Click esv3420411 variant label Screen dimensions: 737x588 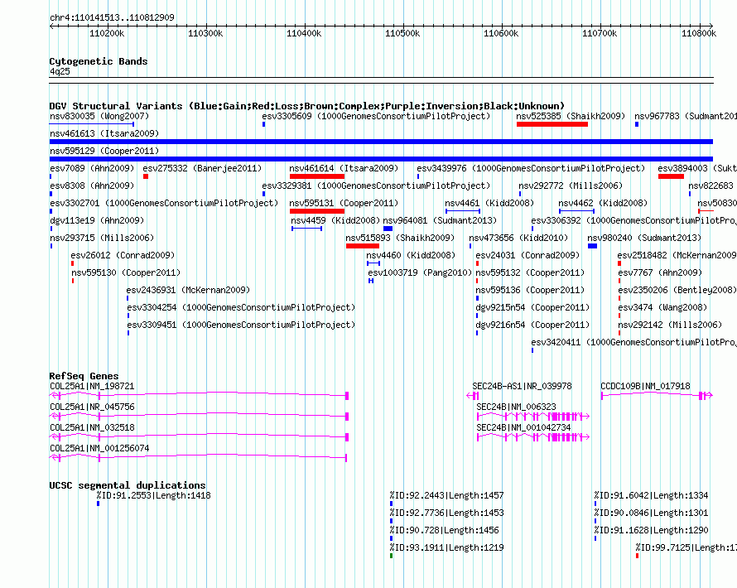tap(633, 342)
